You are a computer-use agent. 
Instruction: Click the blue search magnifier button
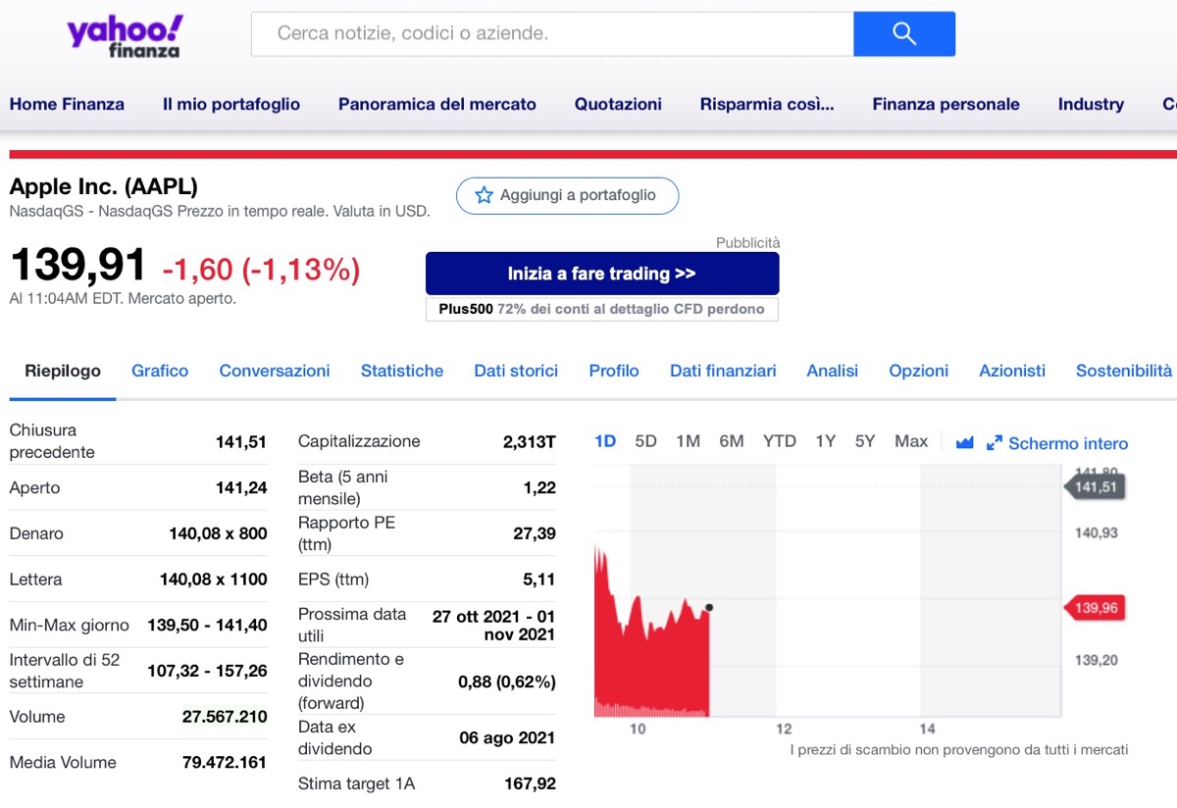(904, 33)
